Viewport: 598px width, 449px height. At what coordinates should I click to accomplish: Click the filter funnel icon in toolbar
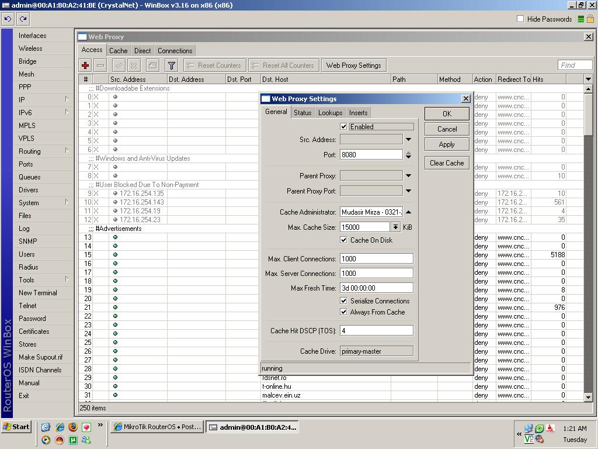pyautogui.click(x=171, y=65)
